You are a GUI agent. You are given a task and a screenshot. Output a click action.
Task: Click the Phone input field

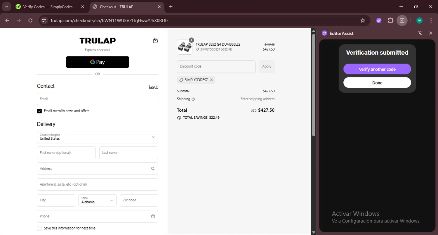click(x=98, y=216)
